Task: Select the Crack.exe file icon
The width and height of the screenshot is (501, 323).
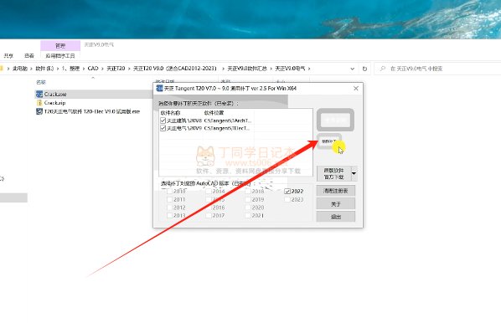Action: coord(39,95)
